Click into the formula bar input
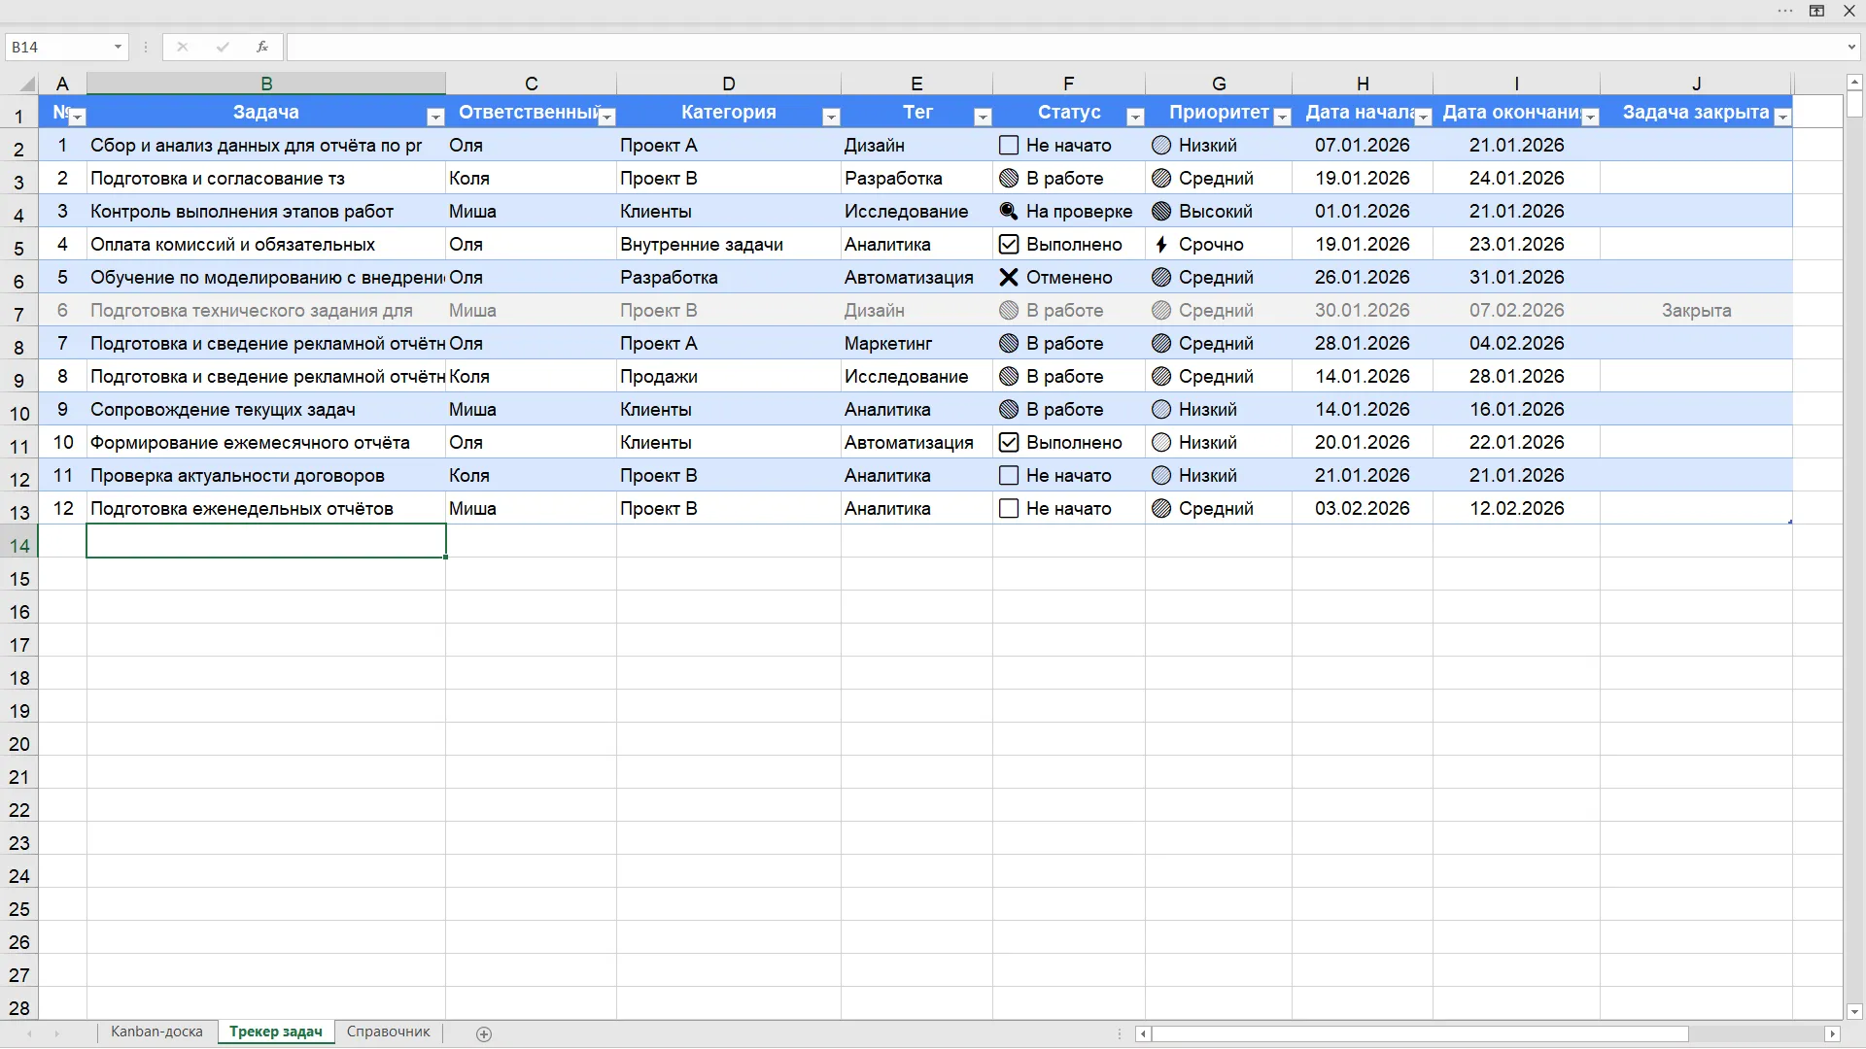The height and width of the screenshot is (1049, 1866). [1064, 47]
